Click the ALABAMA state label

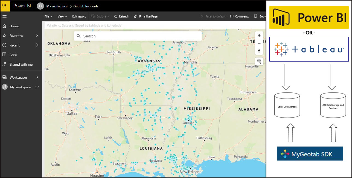click(x=248, y=109)
